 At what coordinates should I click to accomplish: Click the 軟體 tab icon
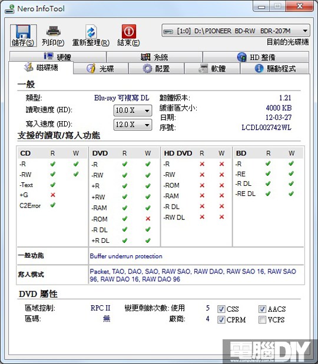[x=203, y=68]
